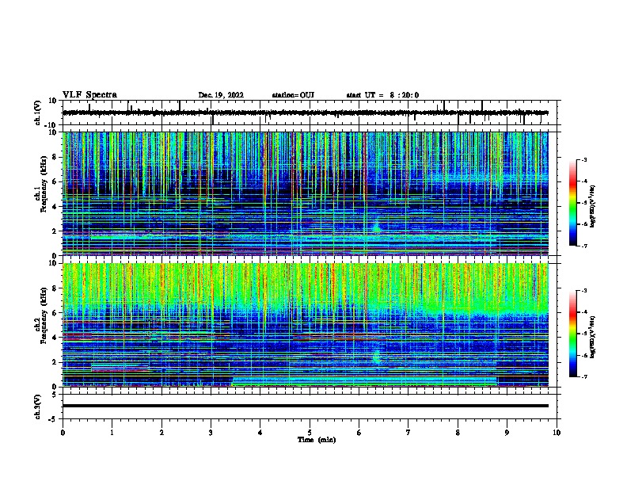This screenshot has height=485, width=627.
Task: Click the date 'Dec. 19, 2022'
Action: pyautogui.click(x=221, y=95)
